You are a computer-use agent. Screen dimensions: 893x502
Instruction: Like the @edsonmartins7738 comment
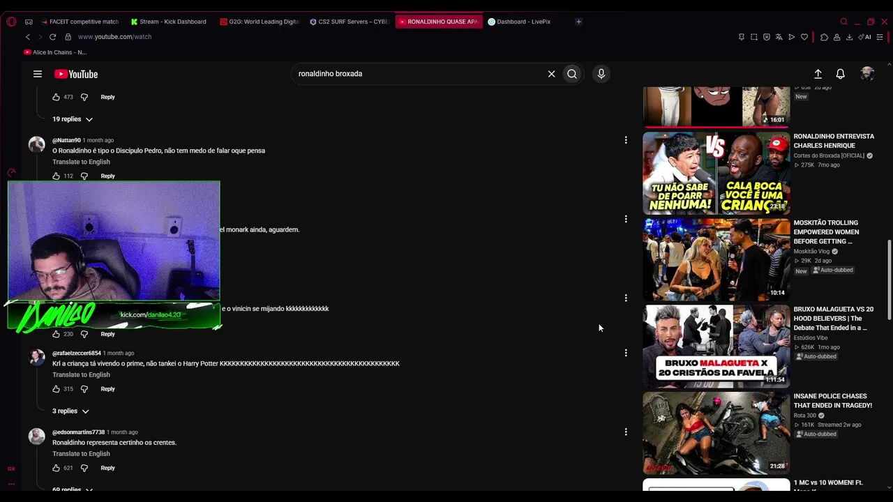(57, 468)
